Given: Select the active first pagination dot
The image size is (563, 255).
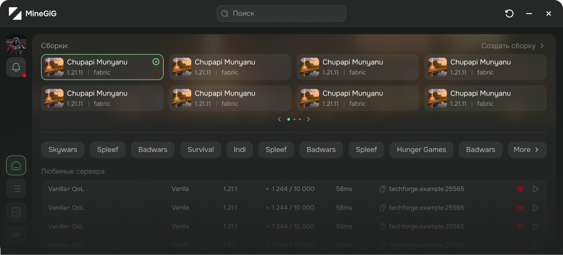Looking at the screenshot, I should (288, 119).
